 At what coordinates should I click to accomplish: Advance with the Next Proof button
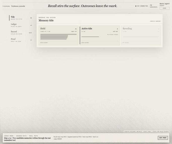tap(163, 138)
